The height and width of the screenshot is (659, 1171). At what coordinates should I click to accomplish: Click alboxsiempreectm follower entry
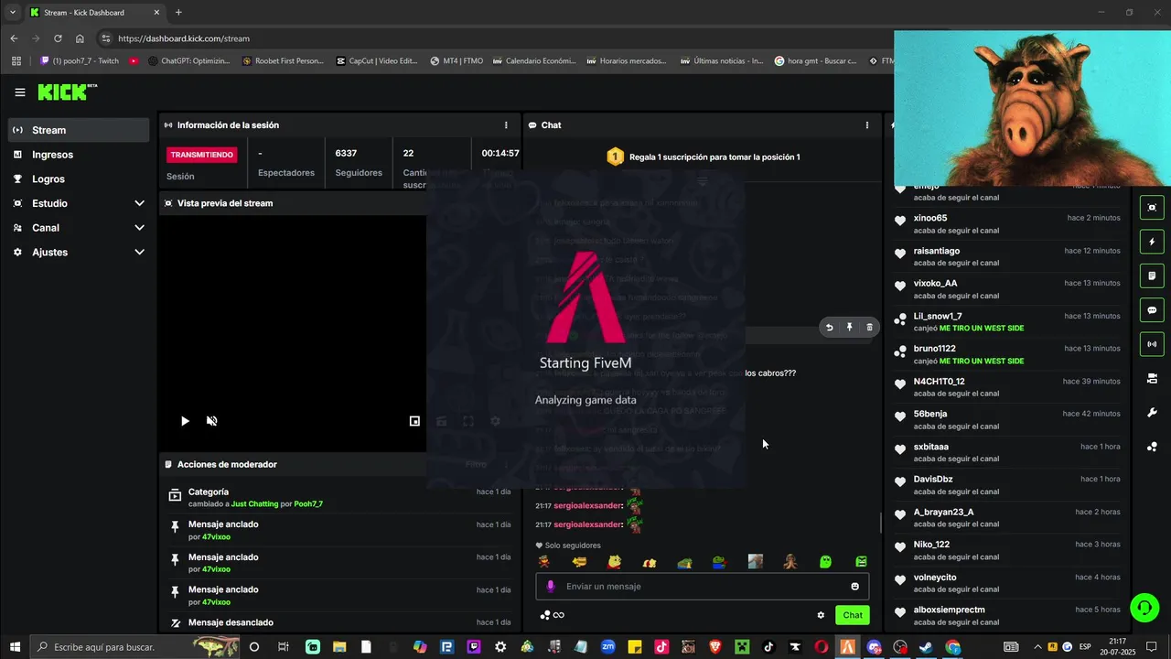[1006, 616]
